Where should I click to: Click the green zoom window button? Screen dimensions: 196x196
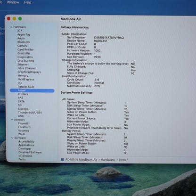click(x=20, y=19)
